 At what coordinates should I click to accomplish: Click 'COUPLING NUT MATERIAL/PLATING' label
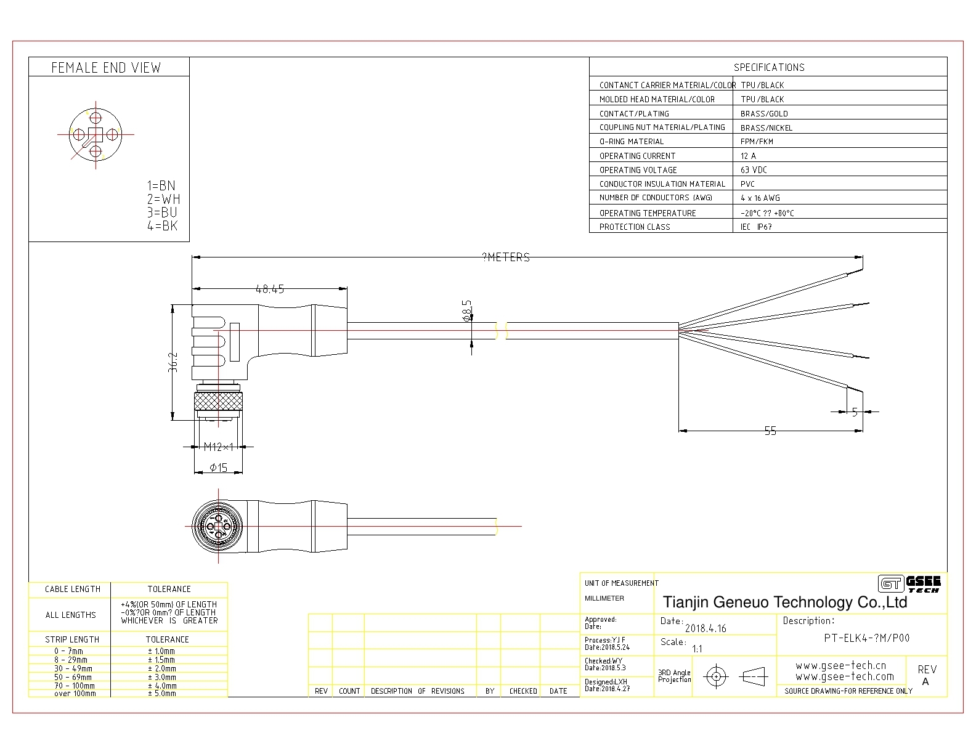tap(662, 128)
